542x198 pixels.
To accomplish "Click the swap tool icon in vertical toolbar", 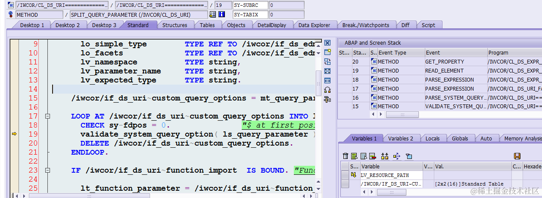I will pos(327,61).
